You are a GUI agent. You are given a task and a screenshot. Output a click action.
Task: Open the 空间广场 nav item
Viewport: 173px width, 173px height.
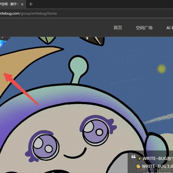coord(144,28)
